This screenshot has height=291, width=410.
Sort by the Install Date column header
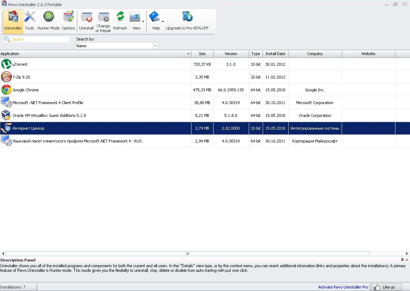pos(275,54)
